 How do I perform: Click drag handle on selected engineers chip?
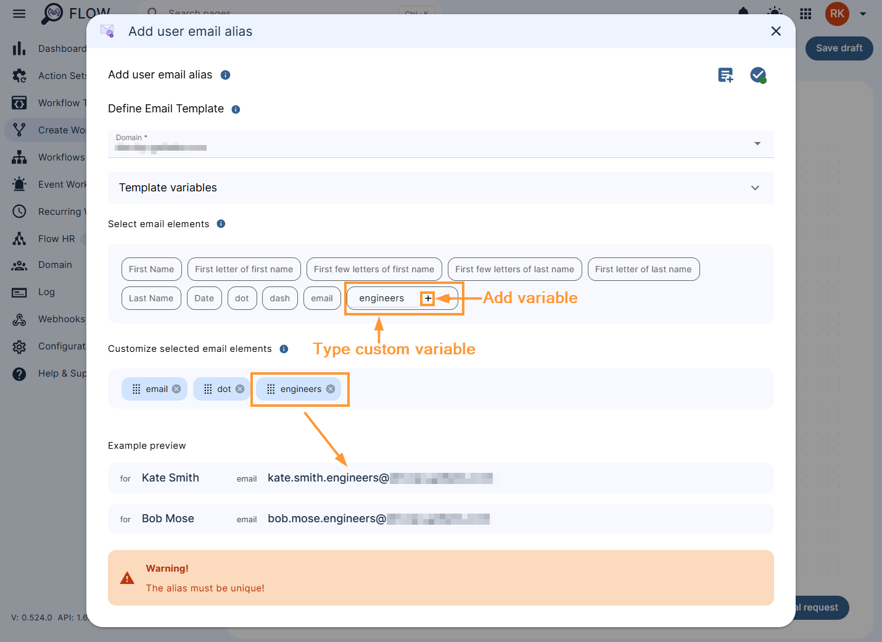click(x=271, y=389)
